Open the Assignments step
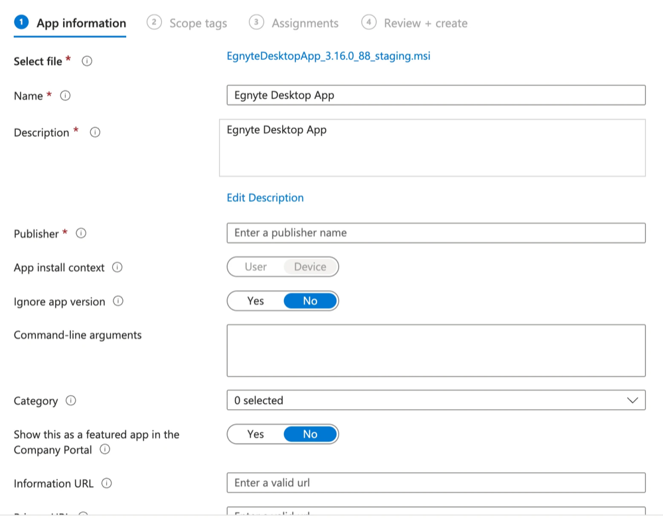 tap(294, 23)
